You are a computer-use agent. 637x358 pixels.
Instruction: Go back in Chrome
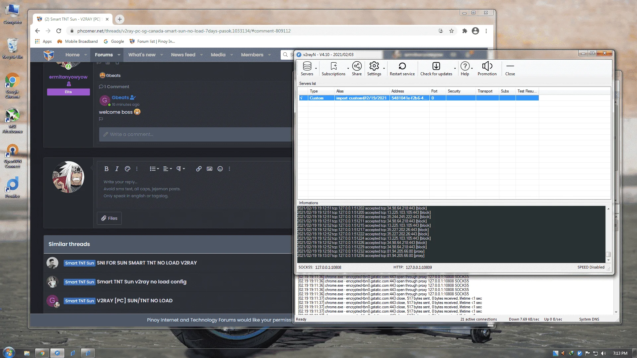point(37,31)
